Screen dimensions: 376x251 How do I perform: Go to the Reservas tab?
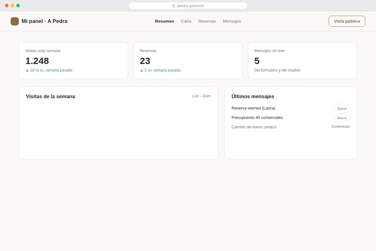click(207, 21)
